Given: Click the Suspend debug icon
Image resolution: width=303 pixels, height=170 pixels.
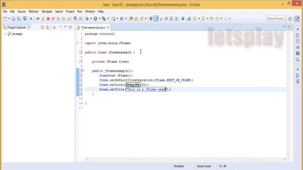Looking at the screenshot, I should tap(43, 19).
